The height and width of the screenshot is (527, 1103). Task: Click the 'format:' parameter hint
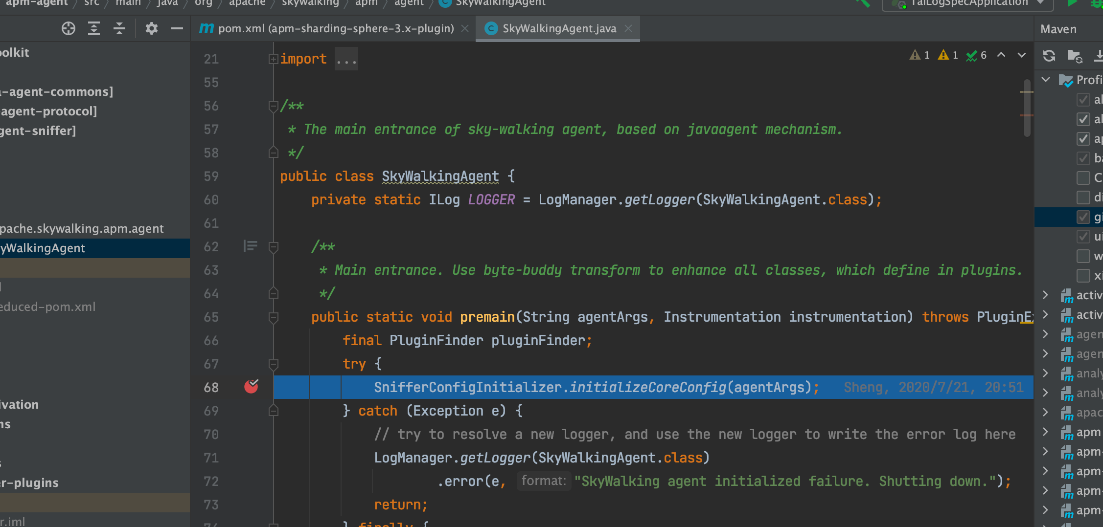coord(544,481)
